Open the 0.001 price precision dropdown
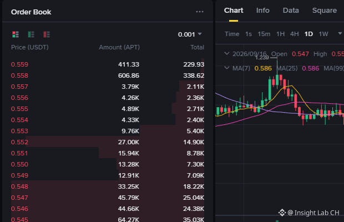The height and width of the screenshot is (222, 344). click(x=190, y=34)
